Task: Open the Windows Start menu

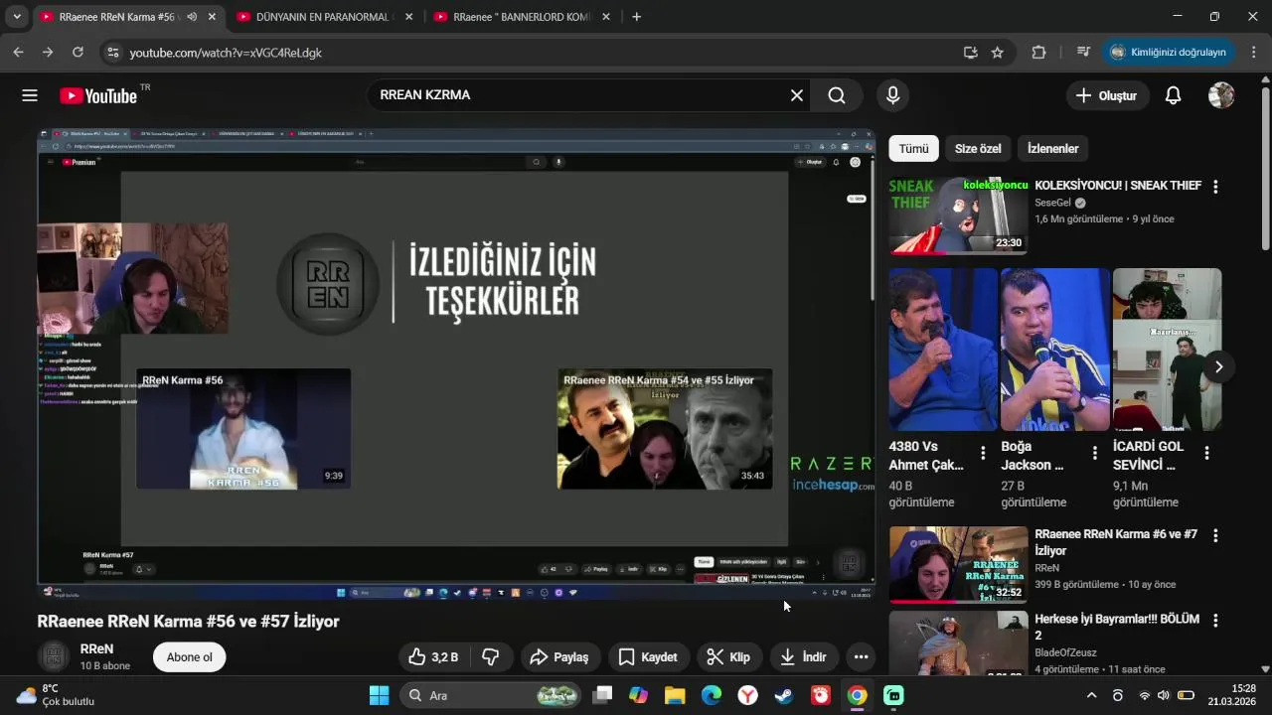Action: click(x=380, y=695)
